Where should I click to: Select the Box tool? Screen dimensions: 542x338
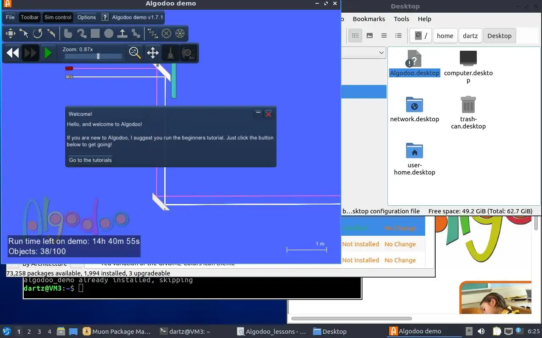click(95, 33)
